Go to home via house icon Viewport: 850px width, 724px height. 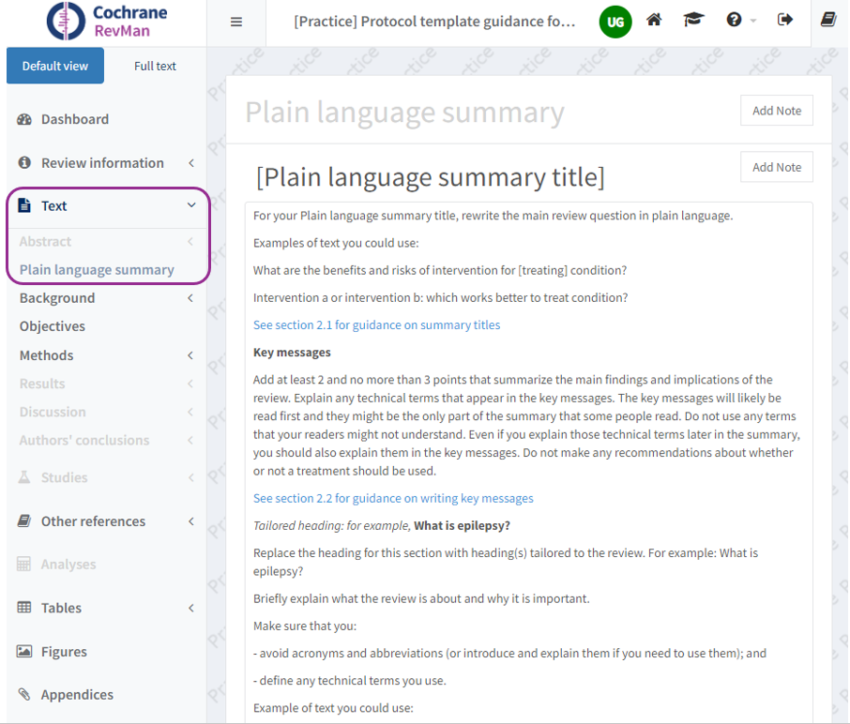[x=654, y=20]
